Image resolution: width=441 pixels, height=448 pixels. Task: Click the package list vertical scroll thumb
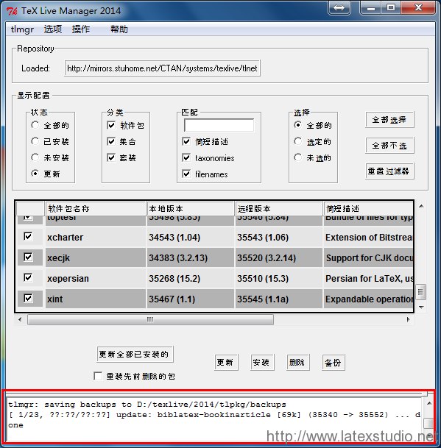pyautogui.click(x=420, y=292)
